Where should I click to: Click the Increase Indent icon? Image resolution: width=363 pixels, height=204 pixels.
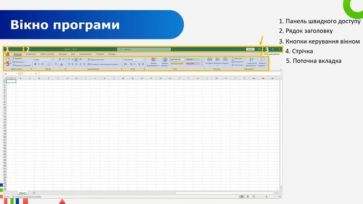click(x=84, y=64)
